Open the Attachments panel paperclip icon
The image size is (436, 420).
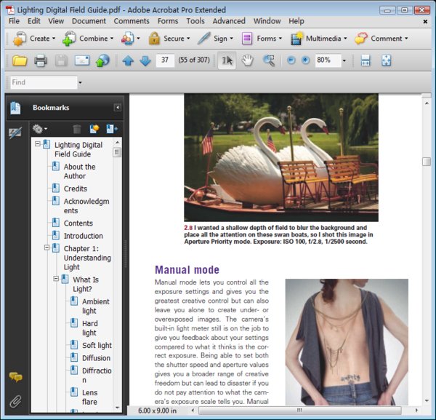pos(15,400)
